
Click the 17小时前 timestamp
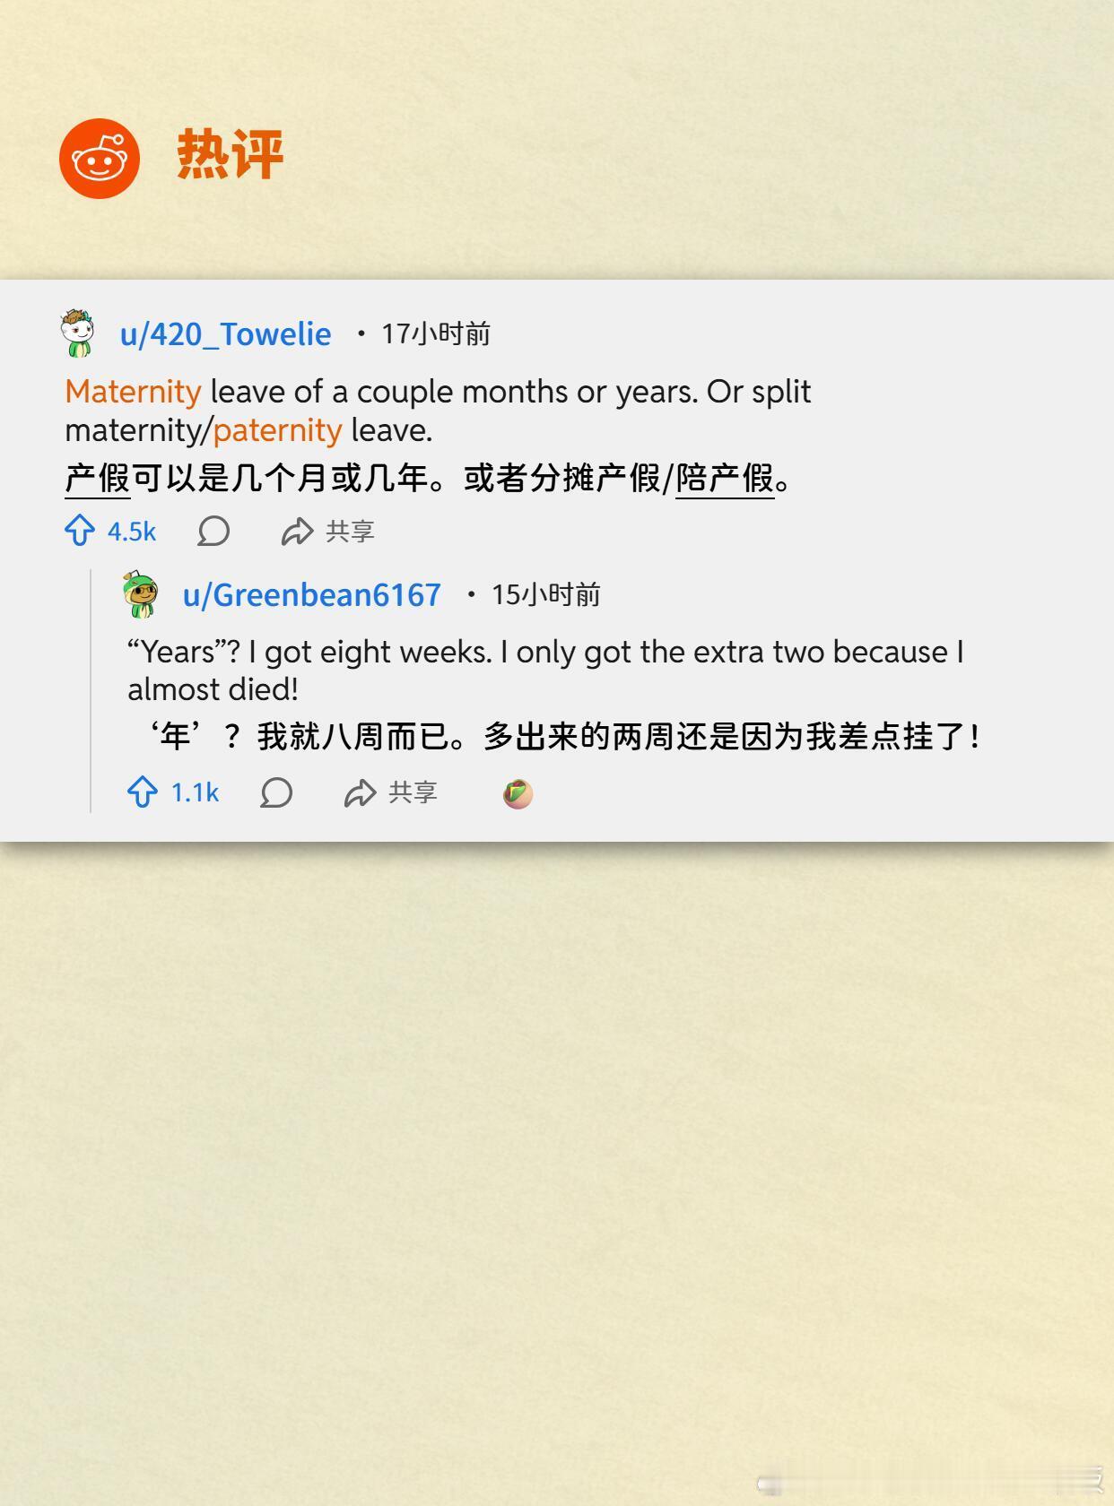436,333
